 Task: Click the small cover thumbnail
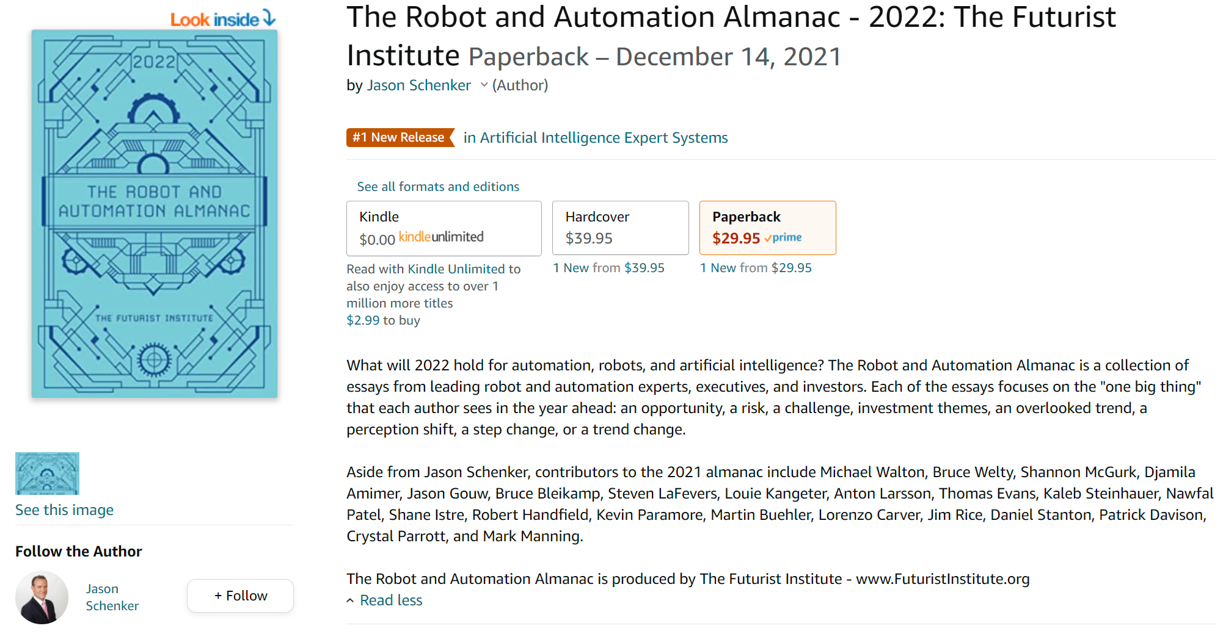[x=47, y=473]
